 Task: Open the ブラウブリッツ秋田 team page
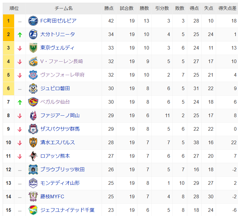(63, 169)
